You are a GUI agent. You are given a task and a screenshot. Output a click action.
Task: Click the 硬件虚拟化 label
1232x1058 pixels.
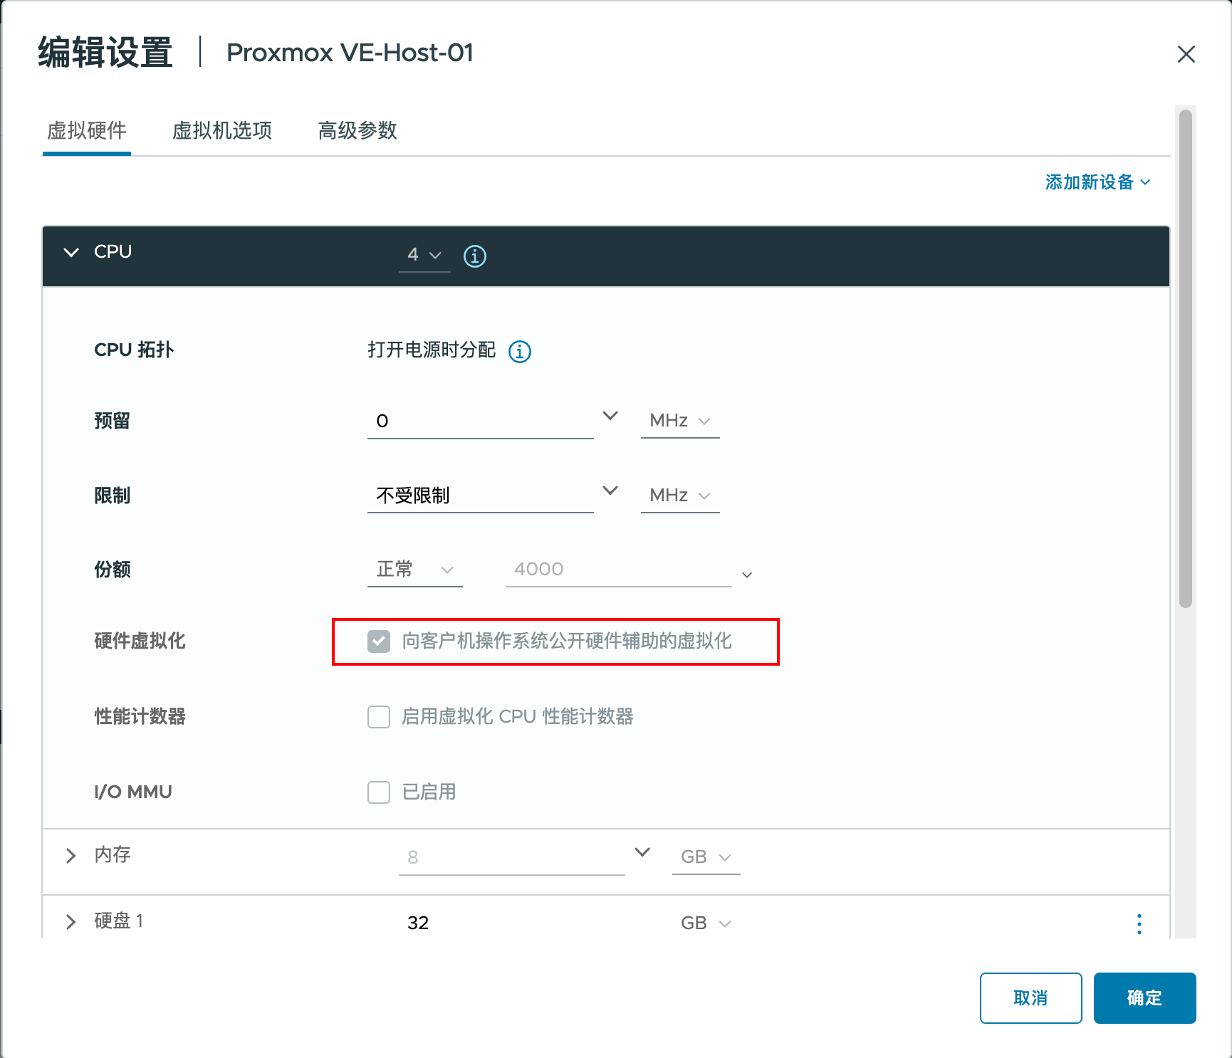pyautogui.click(x=140, y=641)
